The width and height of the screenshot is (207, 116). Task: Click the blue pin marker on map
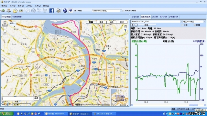pyautogui.click(x=125, y=30)
